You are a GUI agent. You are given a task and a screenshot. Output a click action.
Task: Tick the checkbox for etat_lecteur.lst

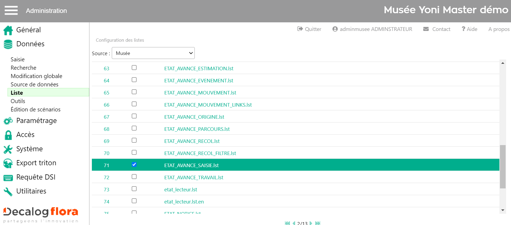134,189
